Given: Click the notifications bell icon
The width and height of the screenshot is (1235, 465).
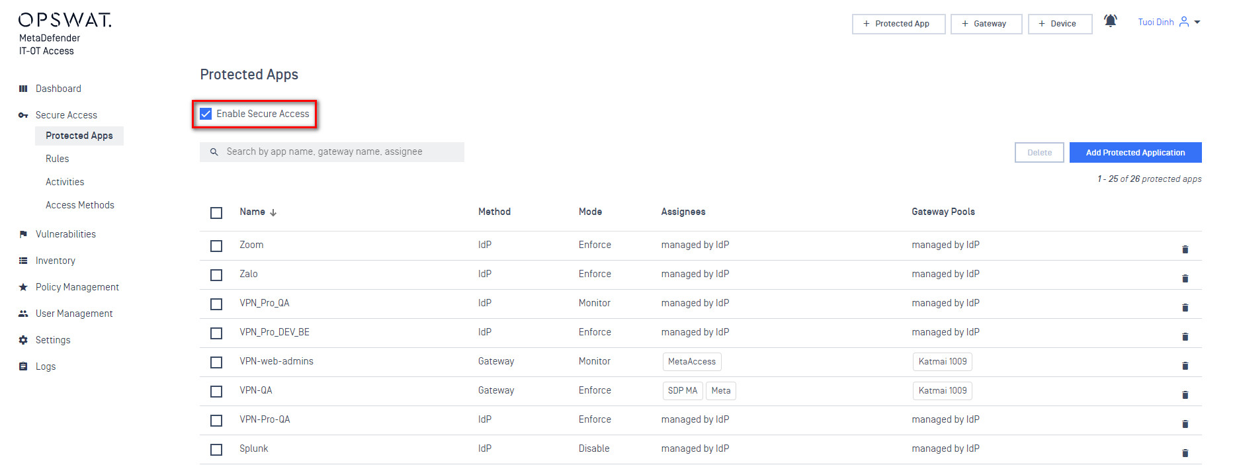Looking at the screenshot, I should (x=1110, y=21).
